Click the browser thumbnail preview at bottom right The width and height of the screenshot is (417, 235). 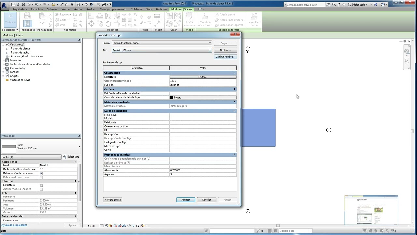371,210
